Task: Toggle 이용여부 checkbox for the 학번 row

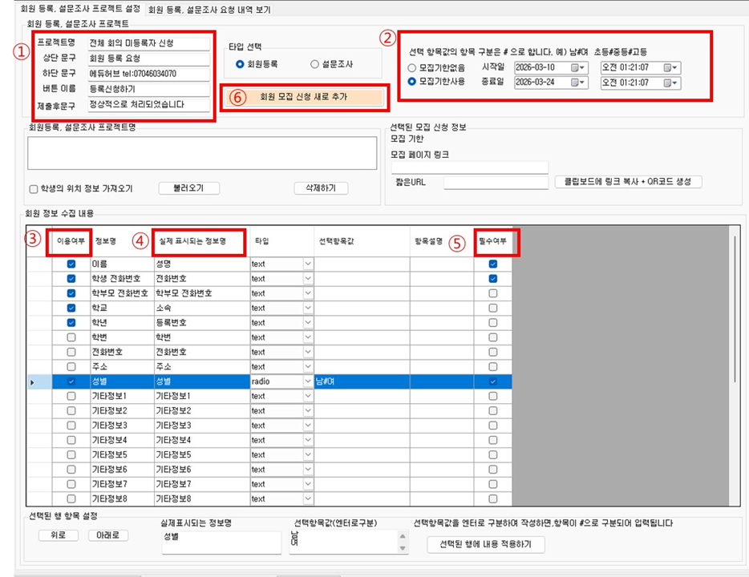Action: tap(72, 337)
